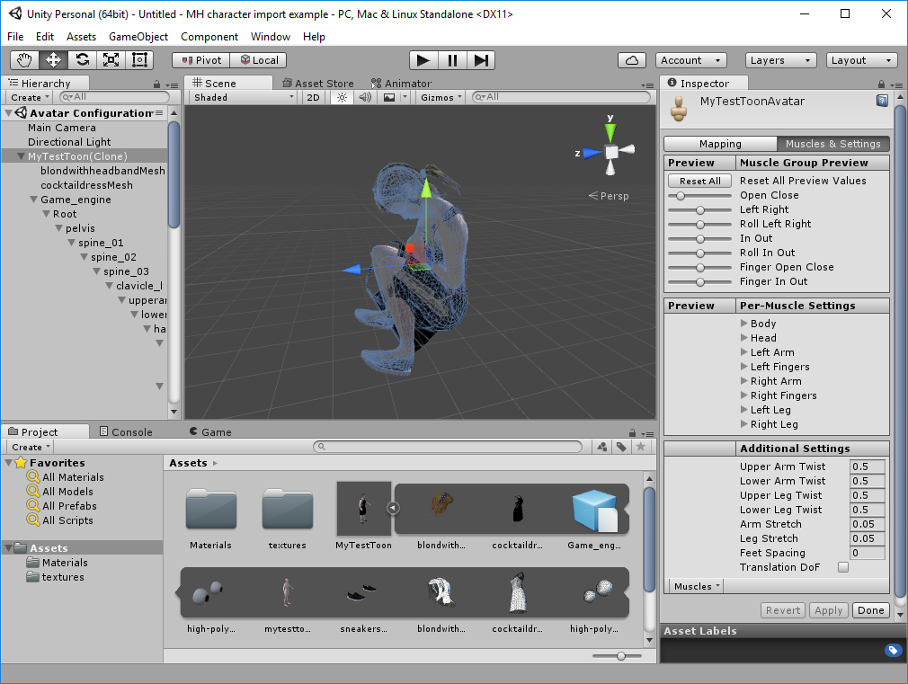Switch to the Asset Store tab
The width and height of the screenshot is (908, 684).
[x=318, y=84]
